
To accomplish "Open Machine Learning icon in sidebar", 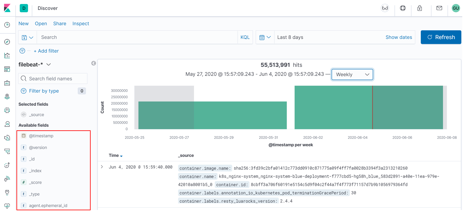I will click(x=7, y=110).
